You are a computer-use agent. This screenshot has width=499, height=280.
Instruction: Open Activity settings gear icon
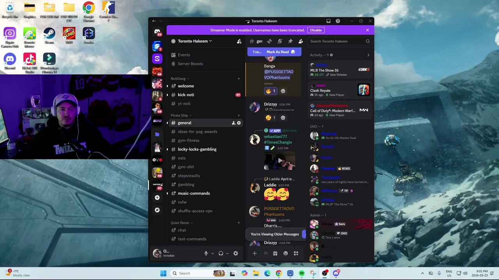click(x=331, y=55)
